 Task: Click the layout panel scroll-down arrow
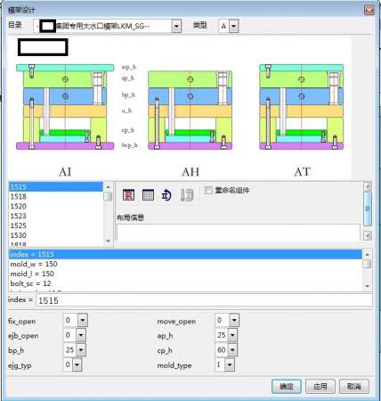(368, 236)
